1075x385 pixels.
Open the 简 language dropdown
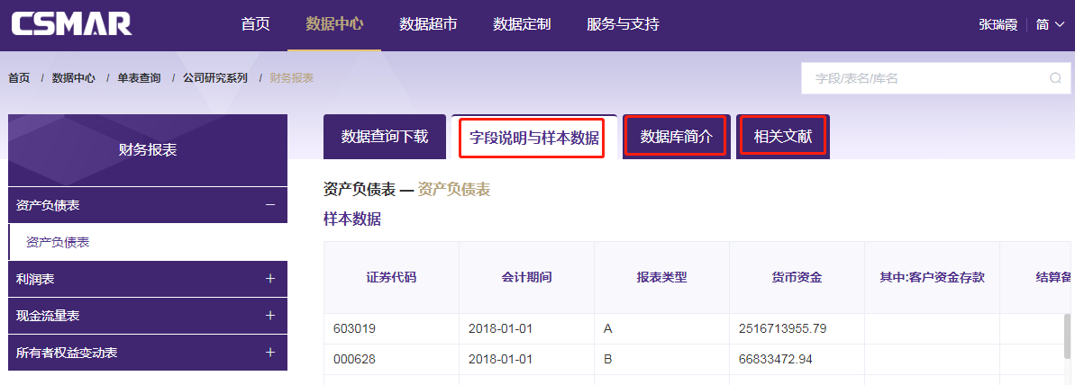point(1050,24)
